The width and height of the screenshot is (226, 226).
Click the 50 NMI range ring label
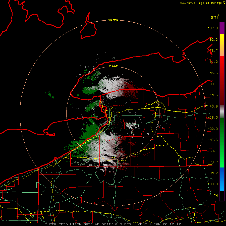point(113,66)
